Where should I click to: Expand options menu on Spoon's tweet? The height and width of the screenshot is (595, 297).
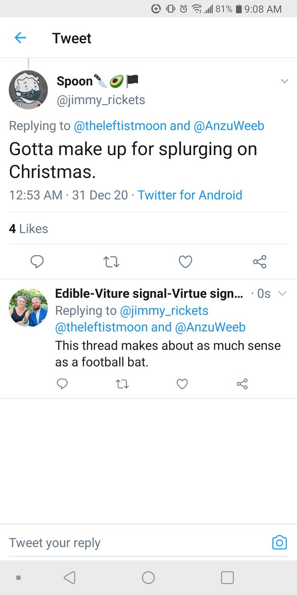point(284,81)
